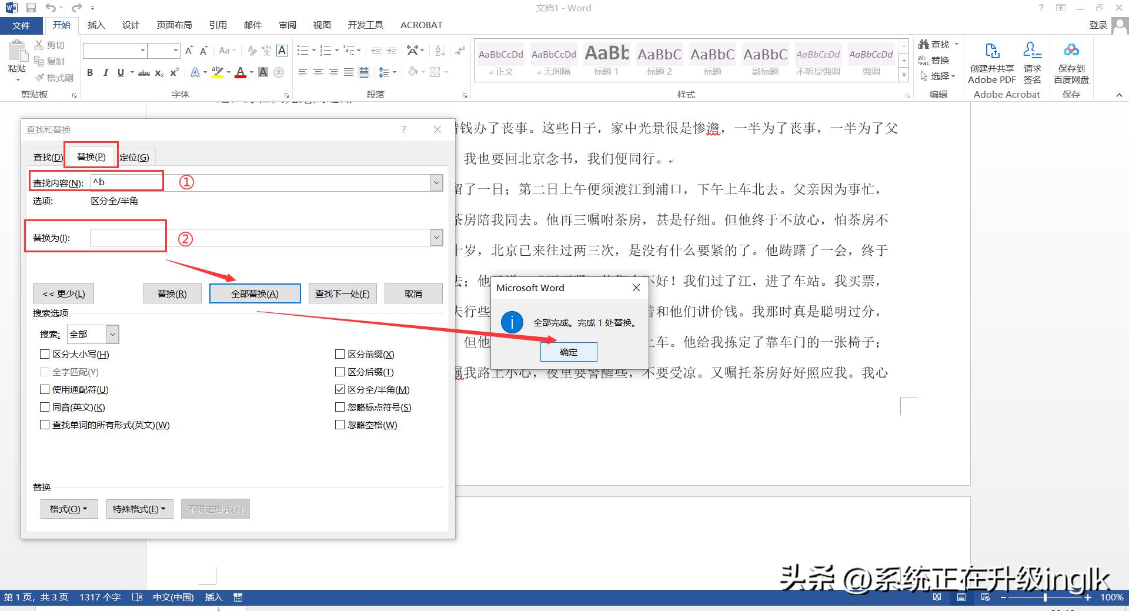Apply subscript formatting
Image resolution: width=1129 pixels, height=611 pixels.
(159, 73)
